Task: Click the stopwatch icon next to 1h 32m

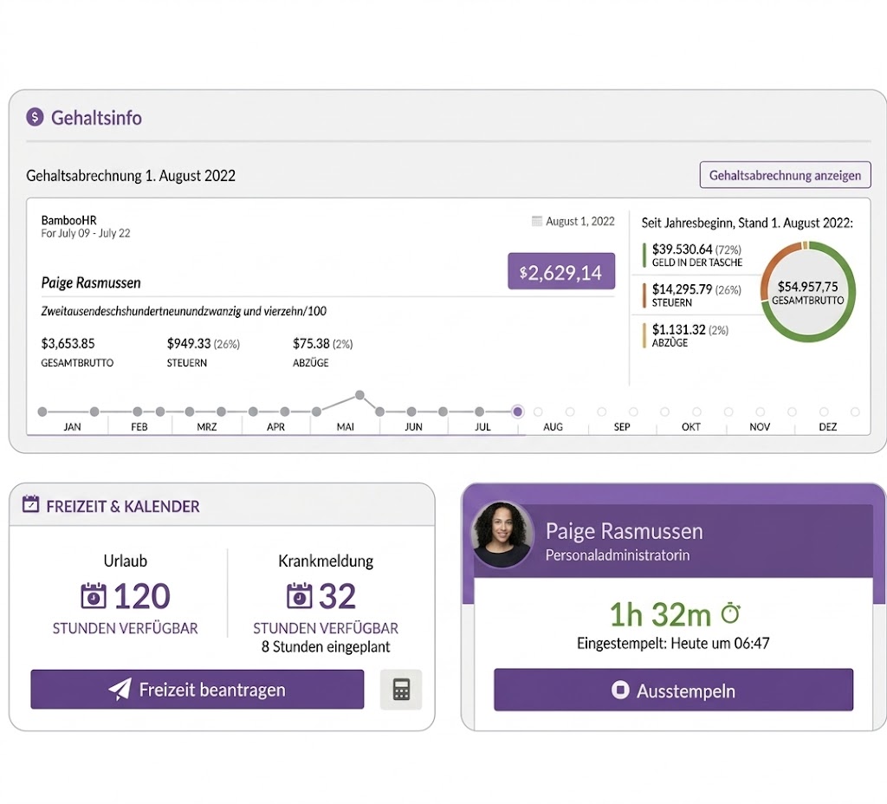Action: click(x=731, y=613)
